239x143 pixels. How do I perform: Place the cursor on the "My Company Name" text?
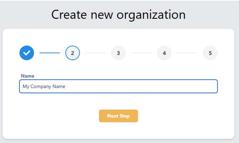44,87
